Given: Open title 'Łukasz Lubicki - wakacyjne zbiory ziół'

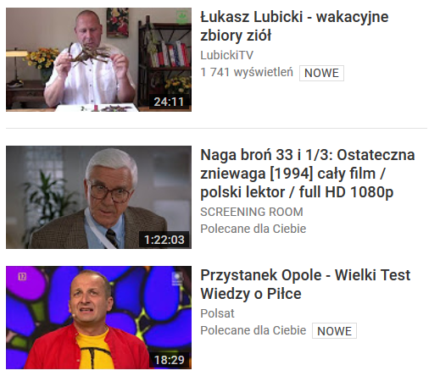Looking at the screenshot, I should point(294,26).
